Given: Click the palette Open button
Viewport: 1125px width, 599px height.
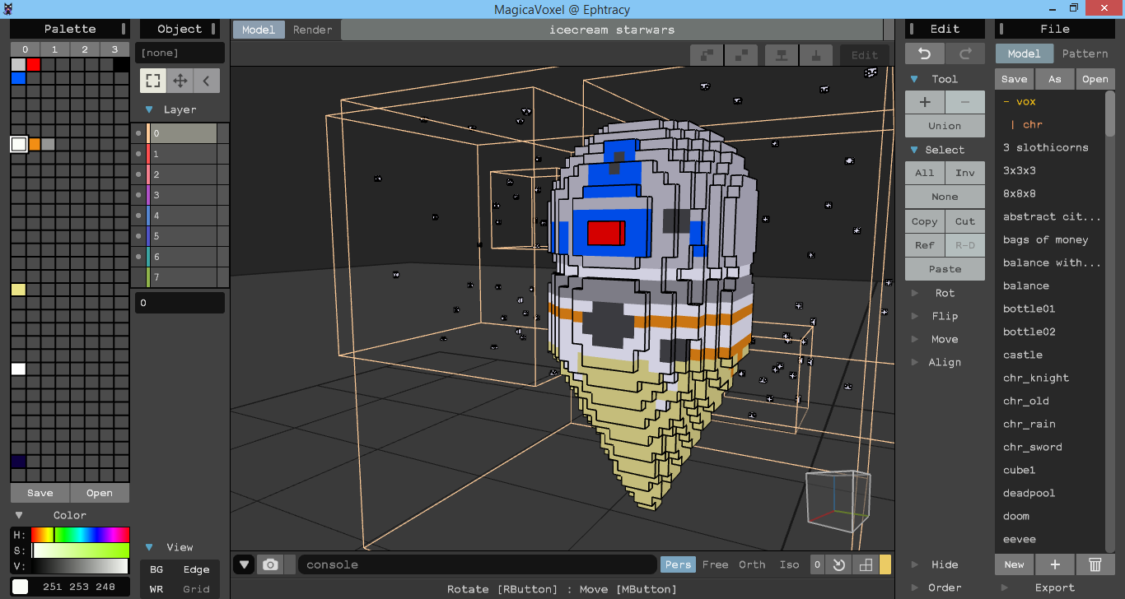Looking at the screenshot, I should click(100, 493).
